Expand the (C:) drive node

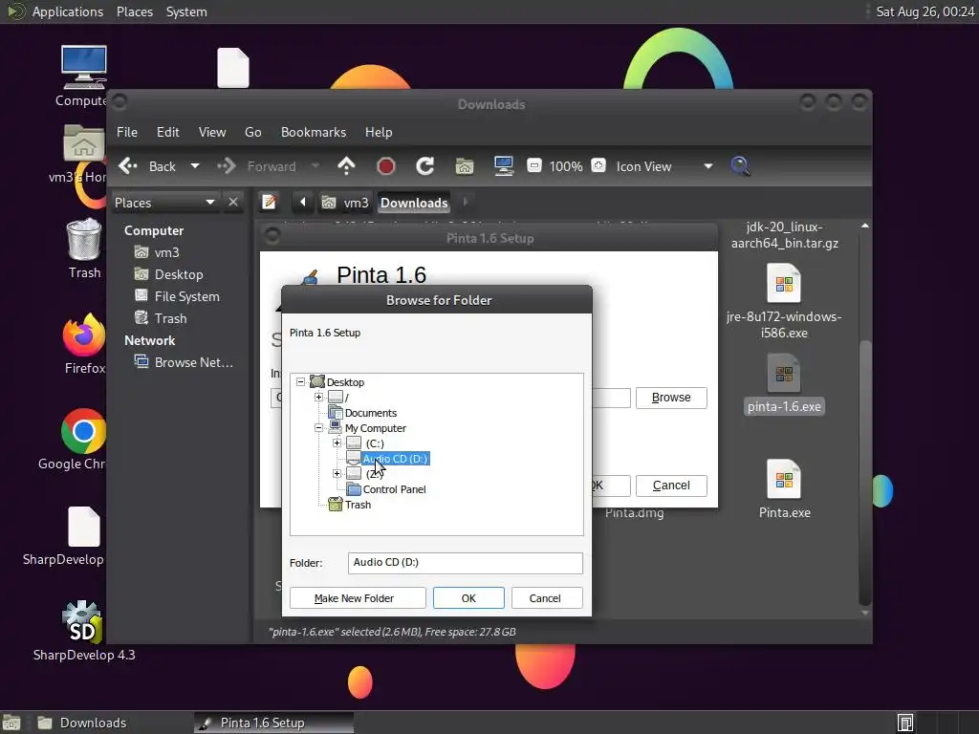337,443
